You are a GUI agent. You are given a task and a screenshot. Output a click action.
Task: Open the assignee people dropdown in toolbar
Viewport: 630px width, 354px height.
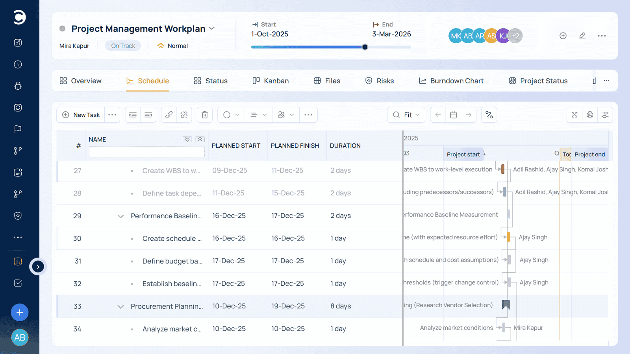point(286,115)
